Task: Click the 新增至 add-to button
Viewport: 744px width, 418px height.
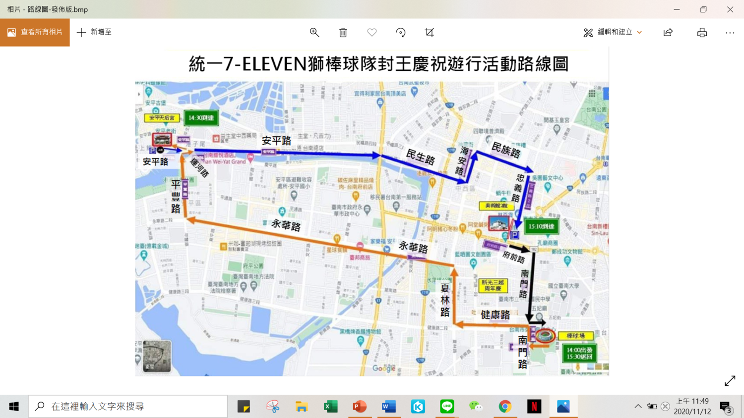Action: [x=94, y=32]
